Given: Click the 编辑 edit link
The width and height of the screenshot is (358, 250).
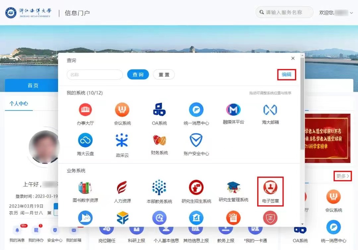Looking at the screenshot, I should pyautogui.click(x=286, y=75).
